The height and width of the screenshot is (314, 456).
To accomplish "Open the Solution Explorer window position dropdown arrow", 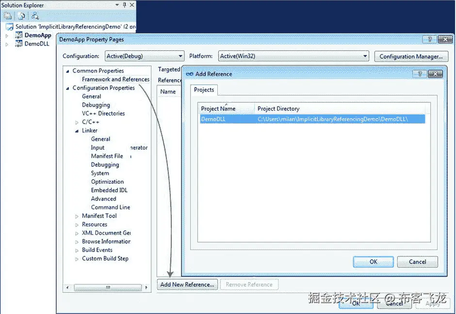I will (x=117, y=5).
